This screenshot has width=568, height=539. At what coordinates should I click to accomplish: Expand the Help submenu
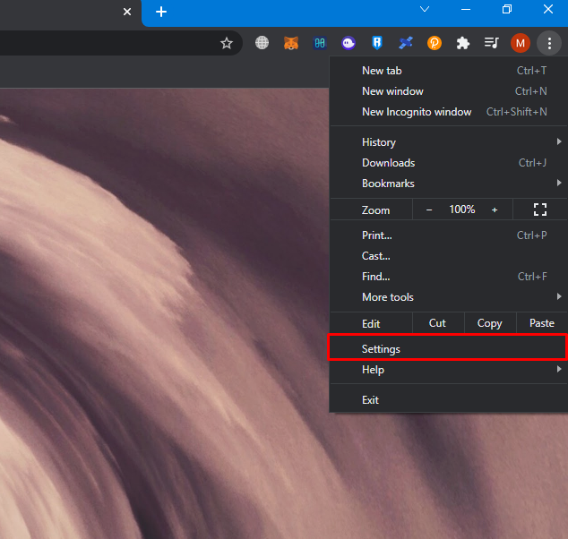click(449, 370)
